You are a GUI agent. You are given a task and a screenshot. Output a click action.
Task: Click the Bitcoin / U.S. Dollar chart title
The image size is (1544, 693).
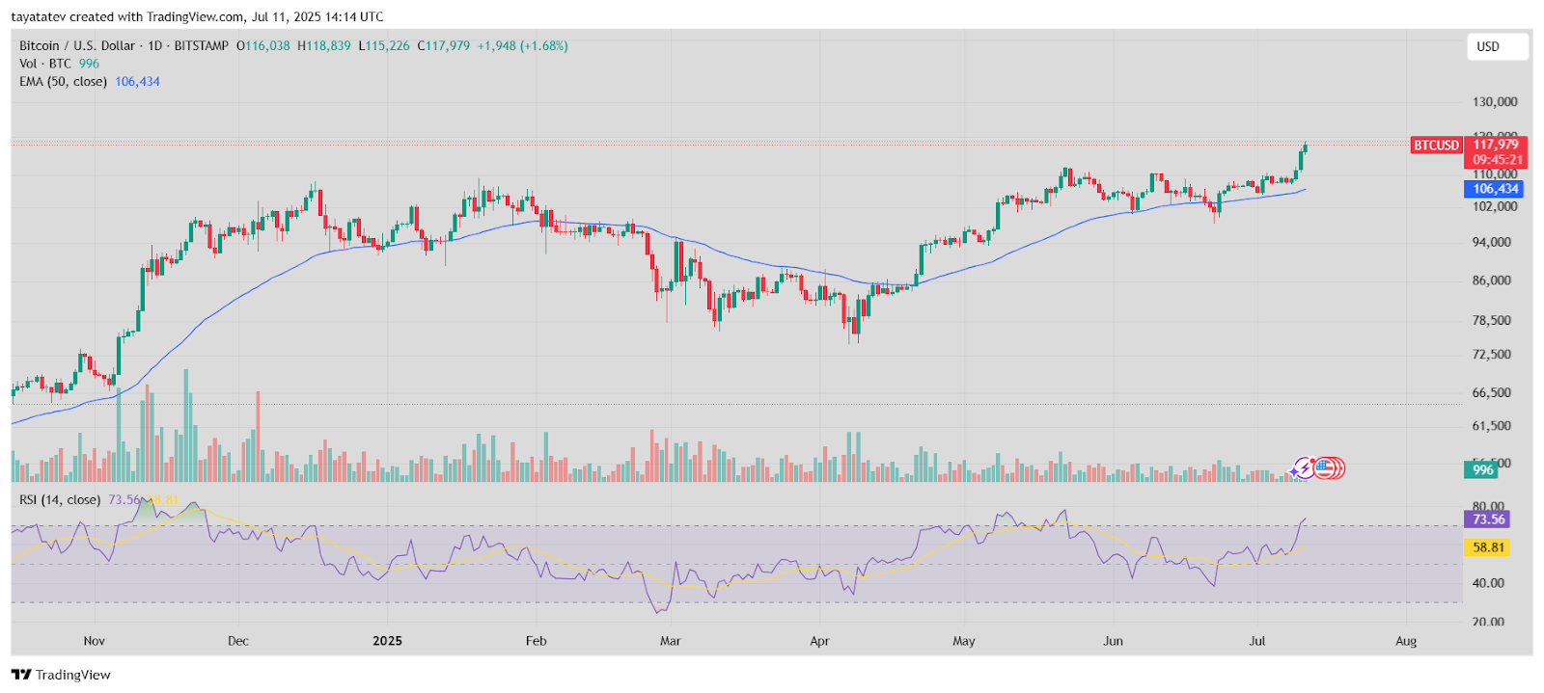[124, 45]
